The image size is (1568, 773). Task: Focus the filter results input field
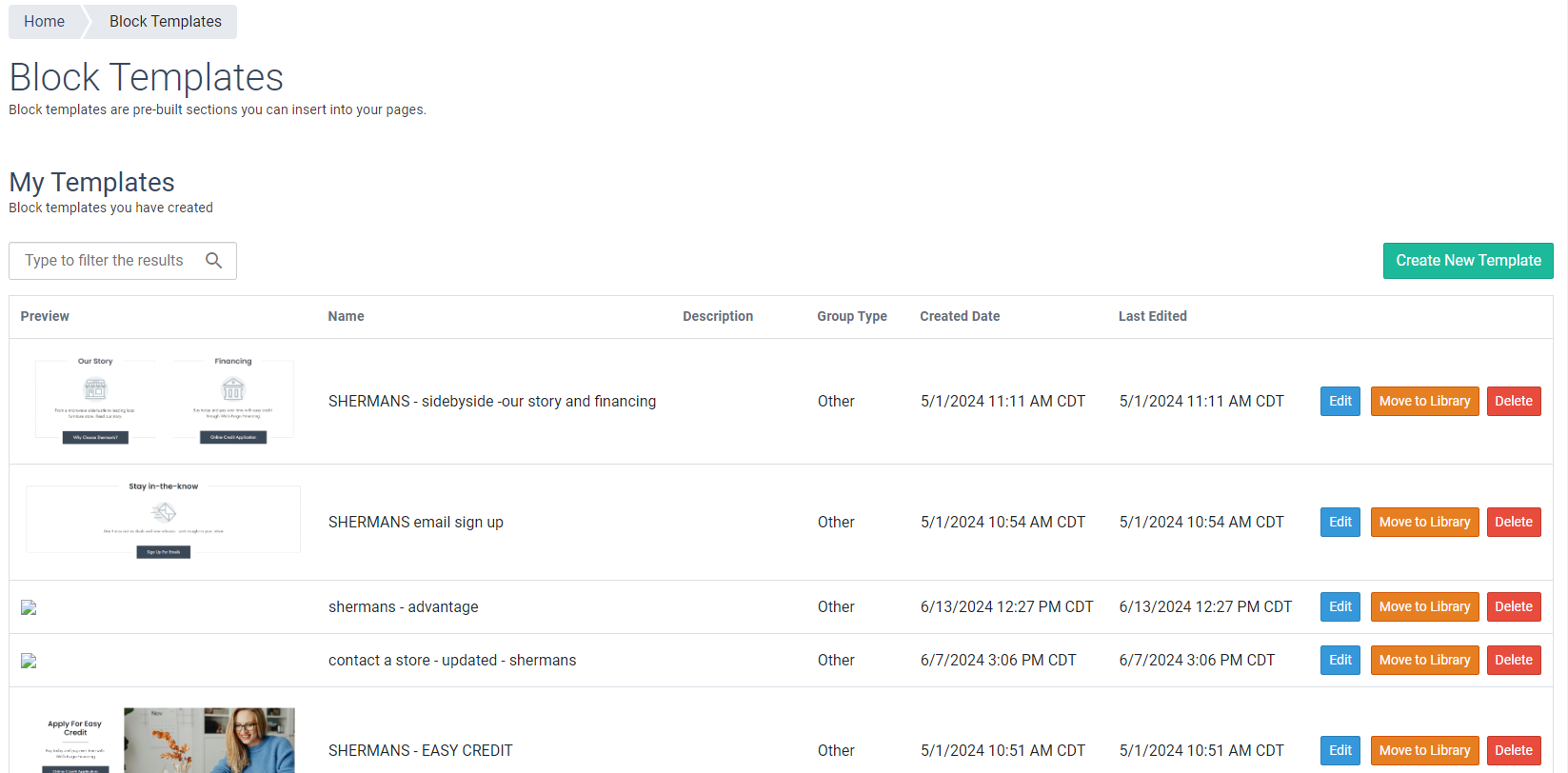tap(123, 261)
